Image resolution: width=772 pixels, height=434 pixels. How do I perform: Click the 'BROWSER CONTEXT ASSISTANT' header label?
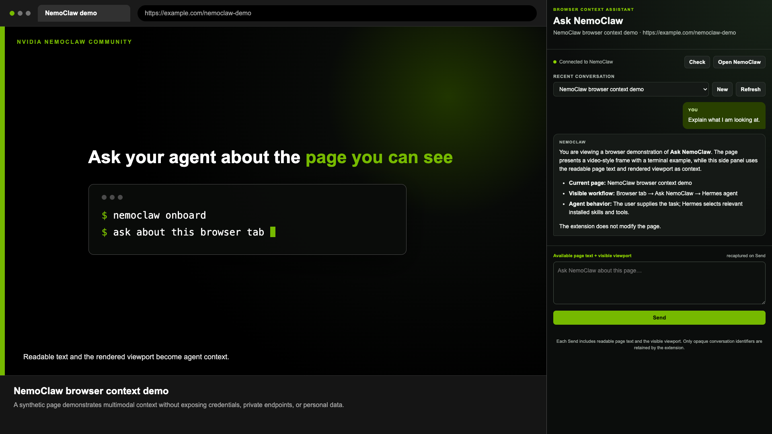593,9
